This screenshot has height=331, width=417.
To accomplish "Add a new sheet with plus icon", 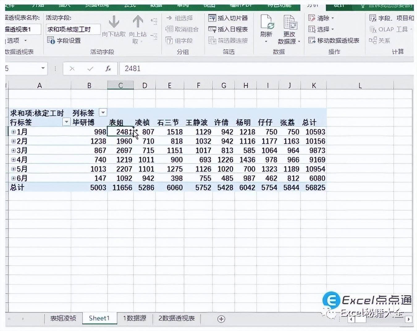I will (221, 319).
